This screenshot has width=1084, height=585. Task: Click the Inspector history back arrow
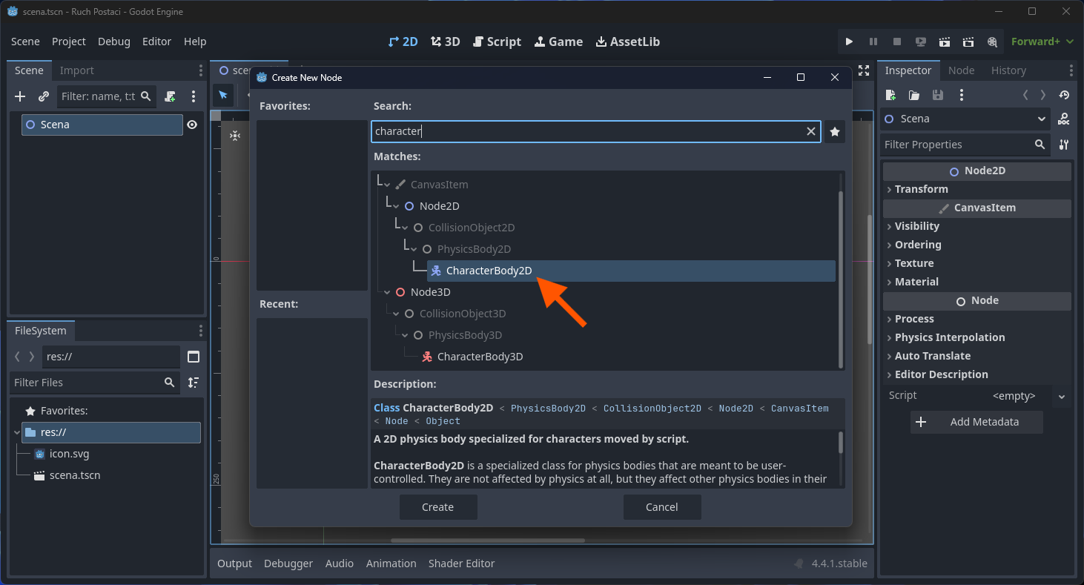click(1025, 95)
